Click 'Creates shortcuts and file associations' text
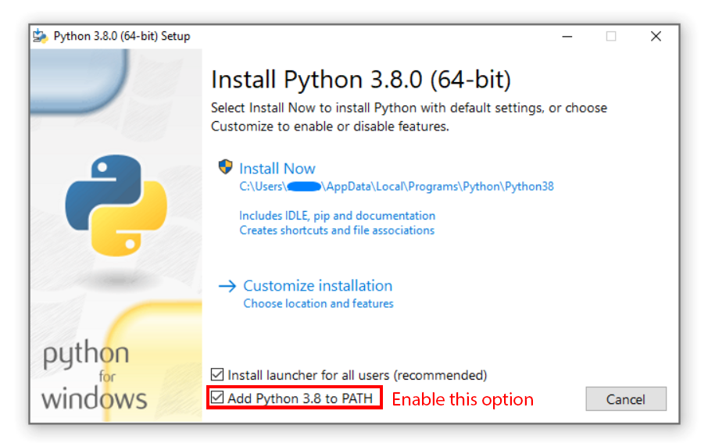The width and height of the screenshot is (708, 443). click(x=336, y=230)
